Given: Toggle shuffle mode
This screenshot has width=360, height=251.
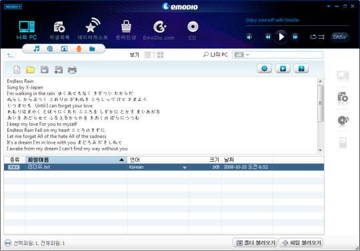Looking at the screenshot, I should tap(321, 37).
